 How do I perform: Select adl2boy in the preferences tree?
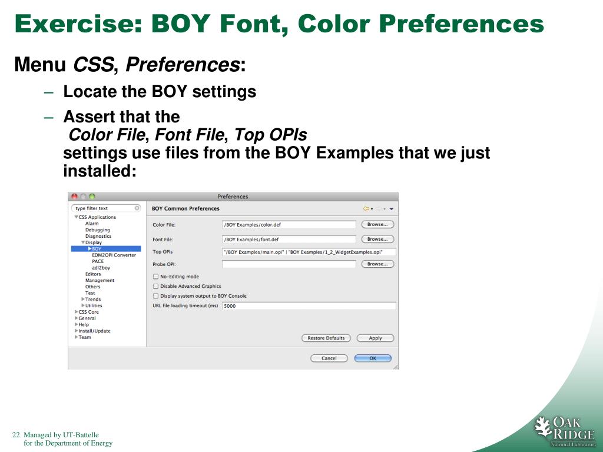click(x=101, y=268)
